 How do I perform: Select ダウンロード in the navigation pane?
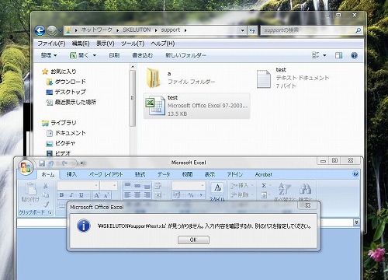tap(66, 82)
